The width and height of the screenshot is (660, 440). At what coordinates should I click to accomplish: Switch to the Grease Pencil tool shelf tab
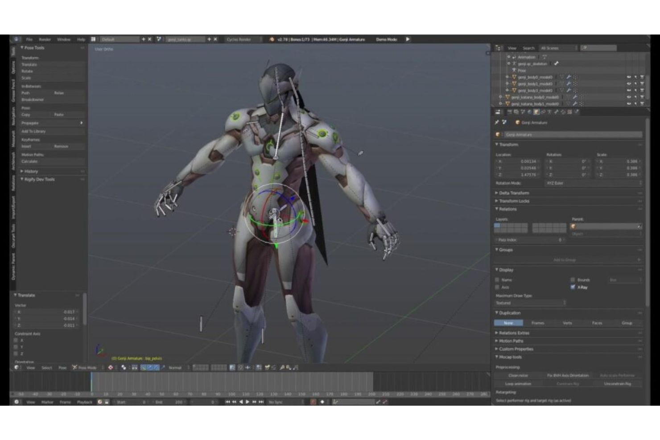pos(13,91)
